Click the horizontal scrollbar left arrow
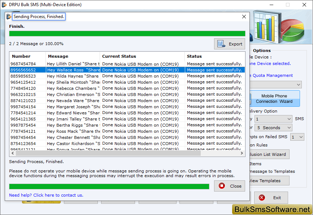 coord(13,153)
